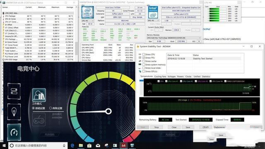Click the Stress local disks icon in AIDA64
This screenshot has width=265, height=149.
pos(140,68)
